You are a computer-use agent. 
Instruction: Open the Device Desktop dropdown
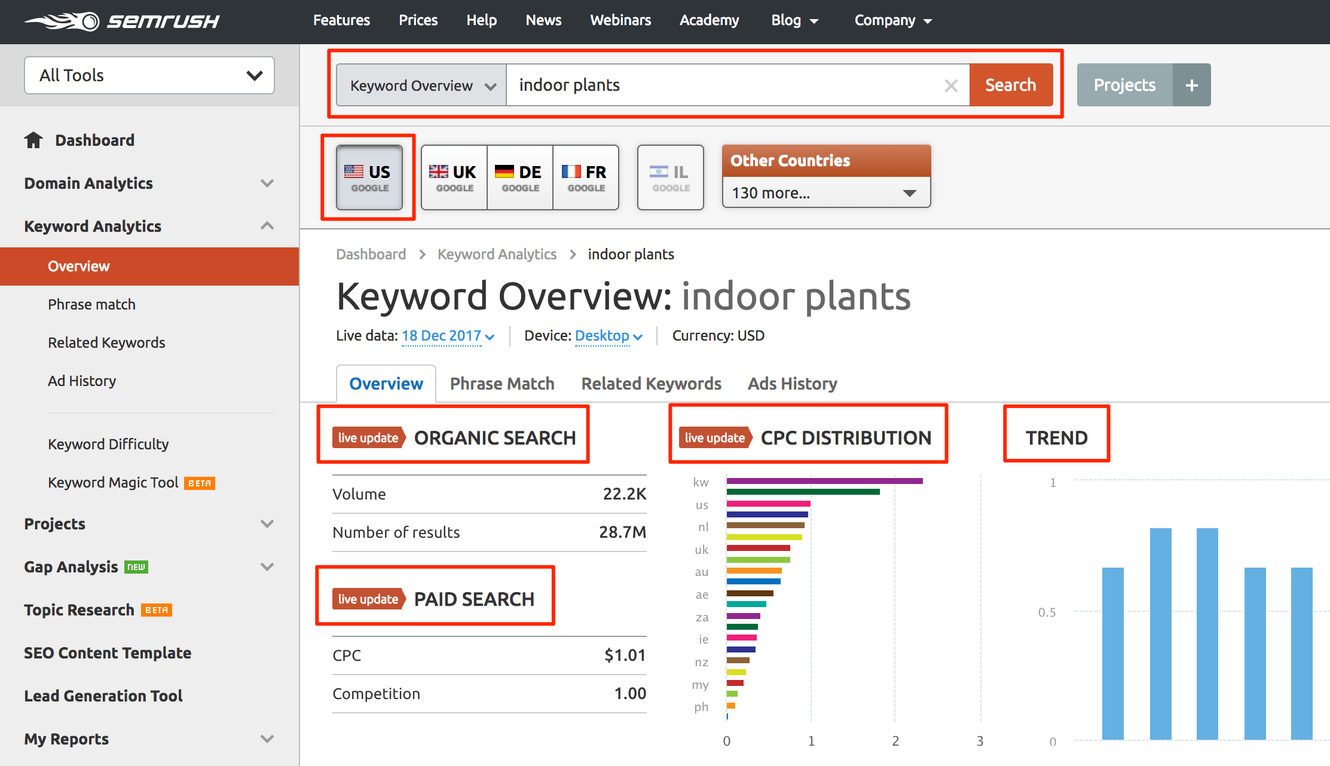(608, 336)
